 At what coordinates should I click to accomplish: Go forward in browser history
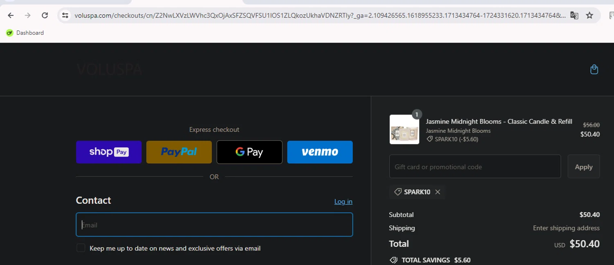[28, 16]
